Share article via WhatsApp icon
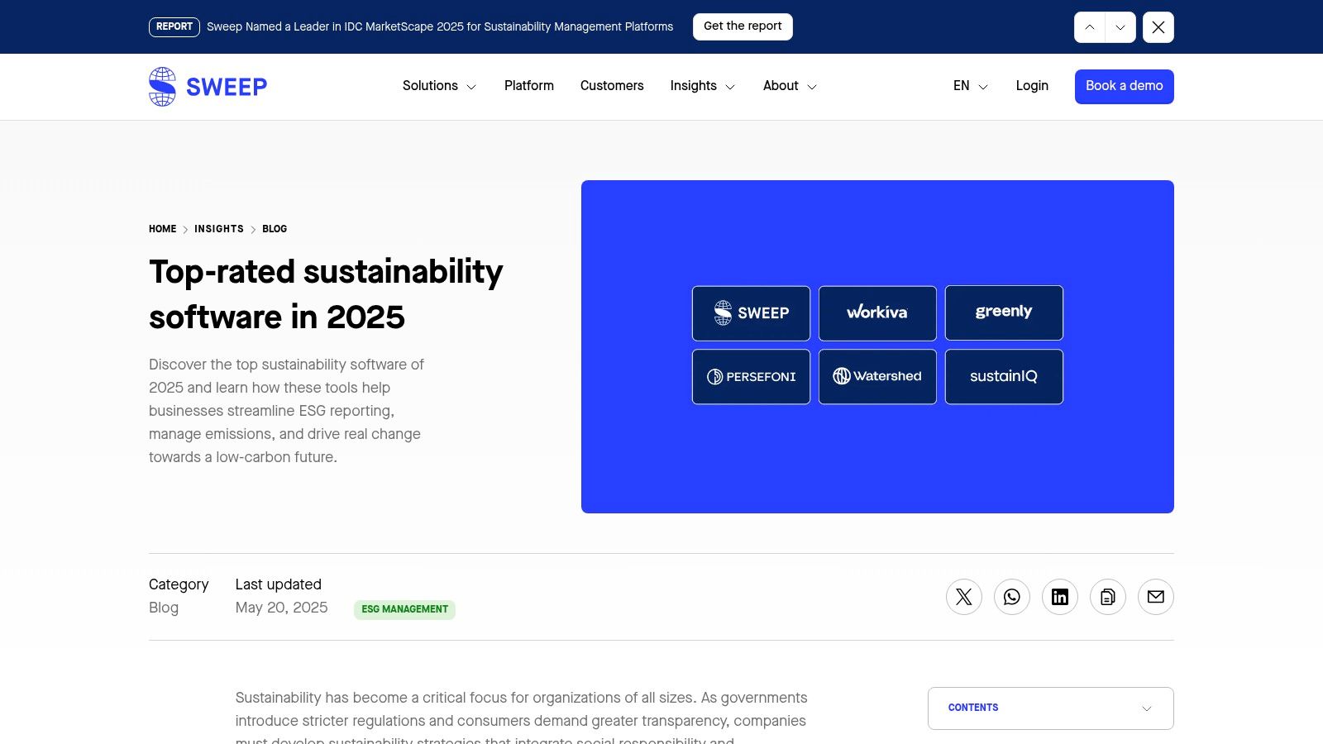 pos(1012,597)
